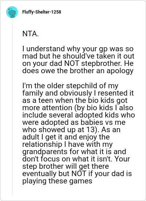
Task: Click the phrase "owe the brother an apology"
Action: pos(87,71)
